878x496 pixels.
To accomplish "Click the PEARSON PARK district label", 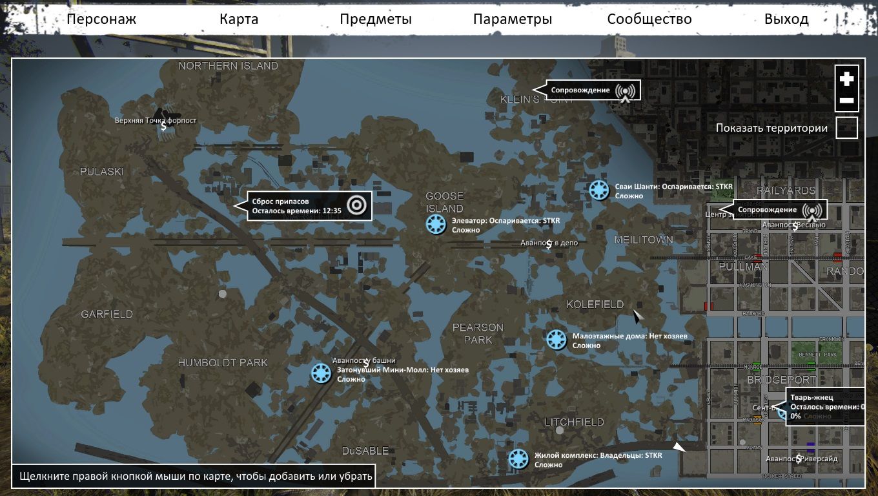I will (x=478, y=333).
